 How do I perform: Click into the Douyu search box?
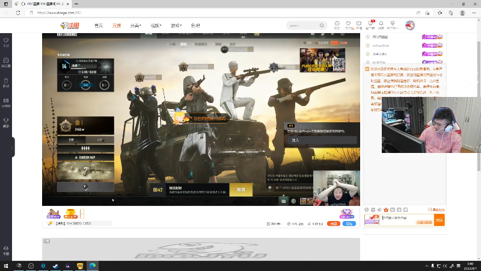[x=303, y=25]
